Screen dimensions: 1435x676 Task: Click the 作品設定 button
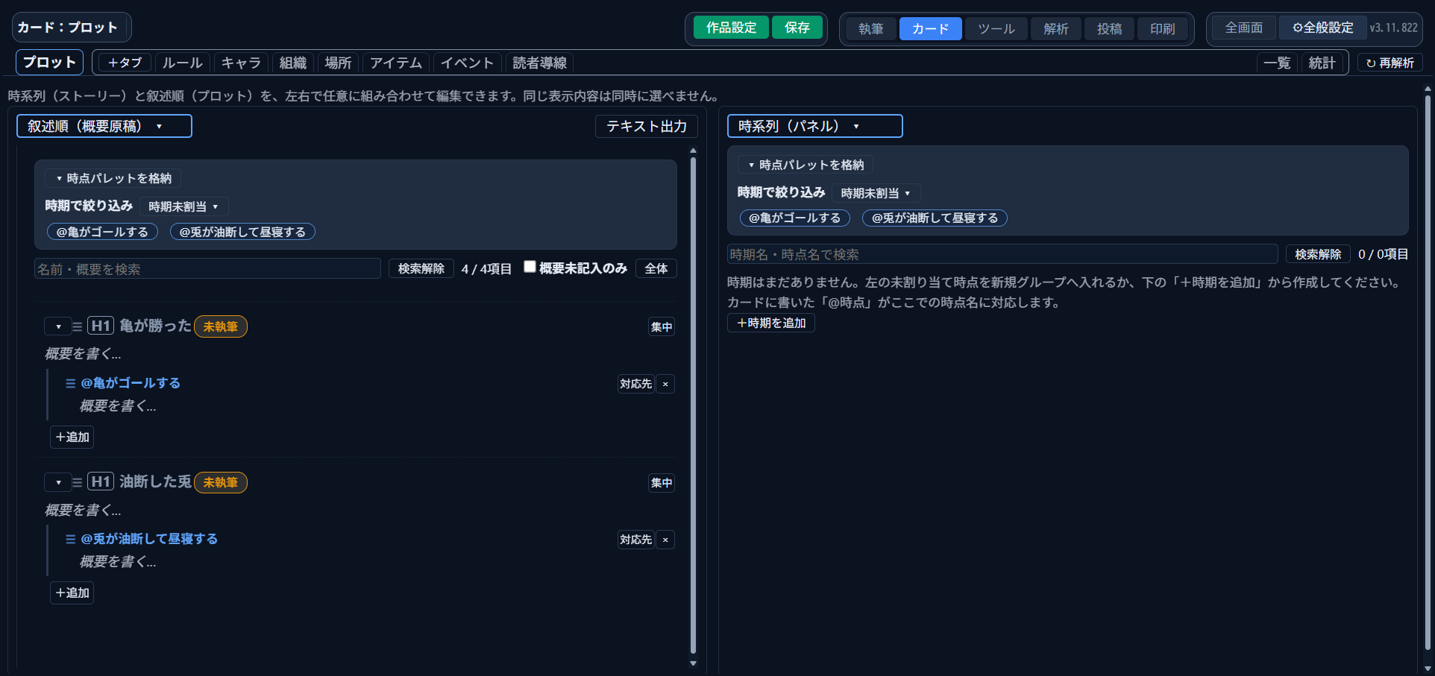coord(732,28)
